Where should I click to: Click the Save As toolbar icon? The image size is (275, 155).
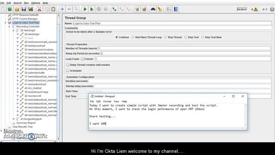coord(31,9)
